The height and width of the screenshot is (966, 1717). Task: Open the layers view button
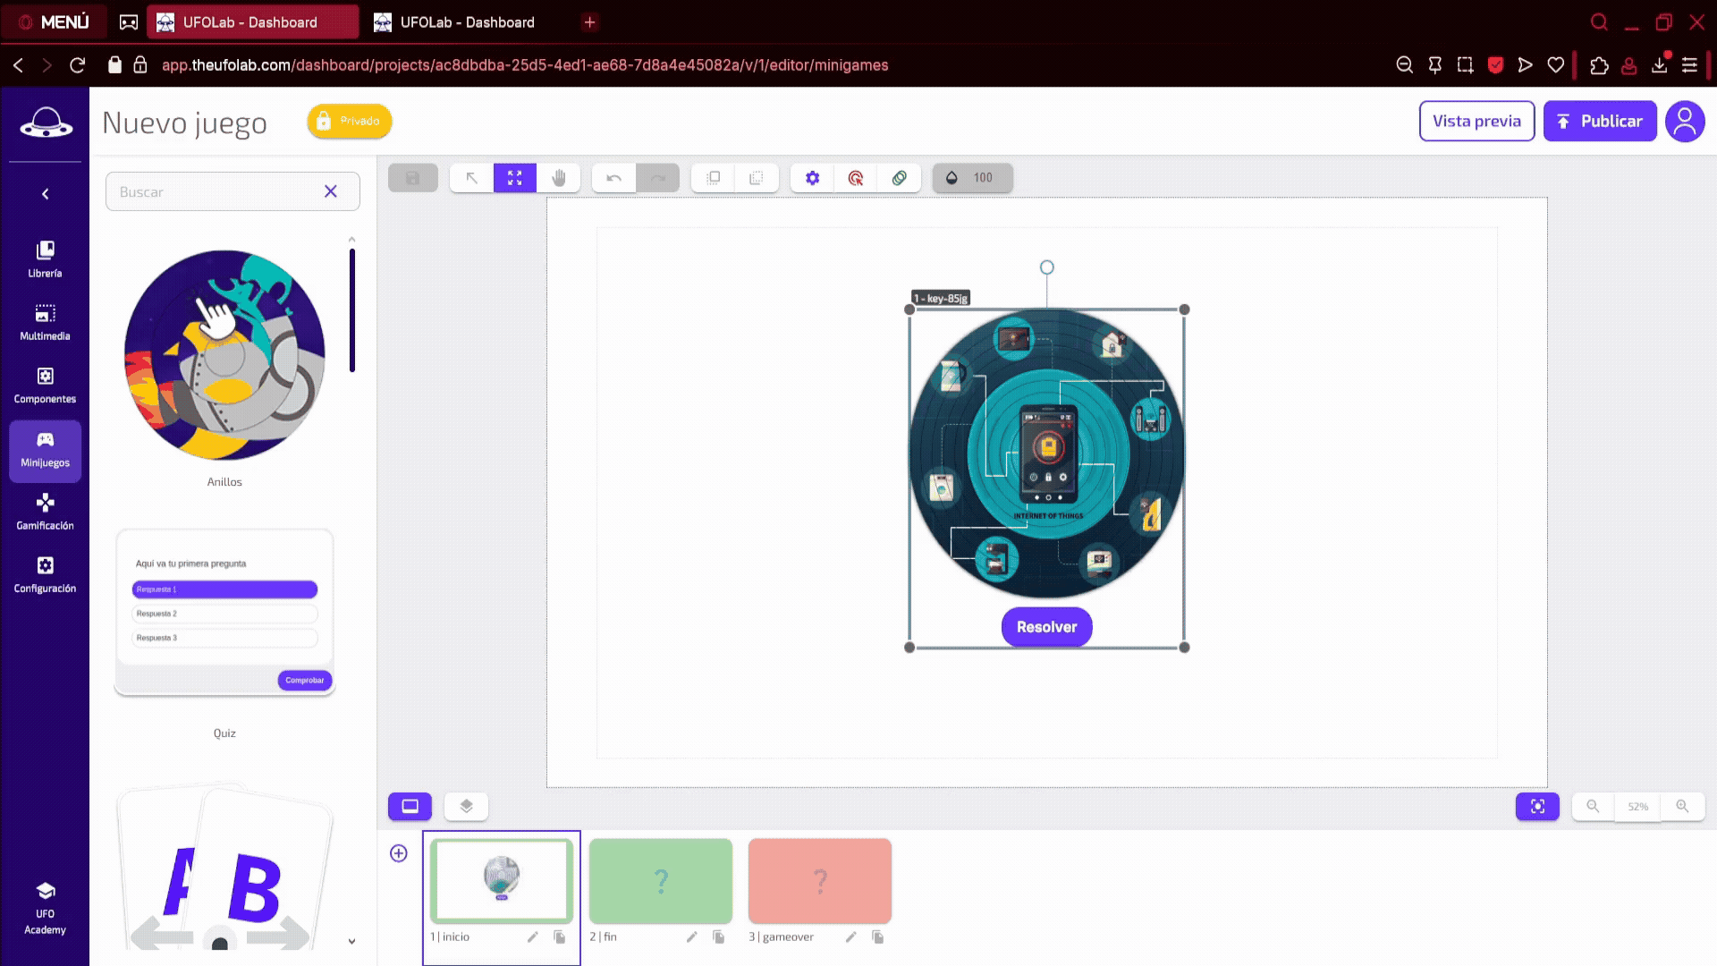point(466,806)
